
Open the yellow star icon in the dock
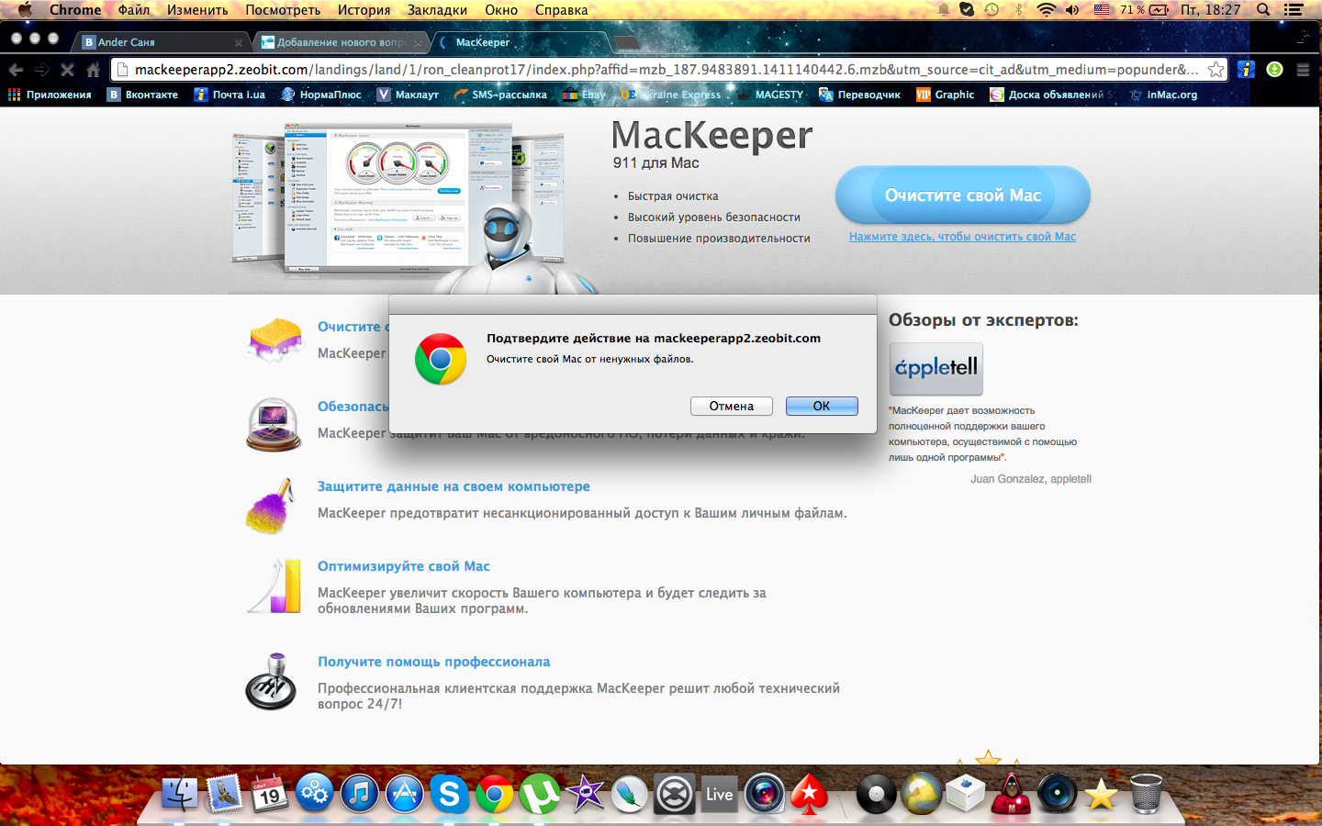click(x=1101, y=795)
